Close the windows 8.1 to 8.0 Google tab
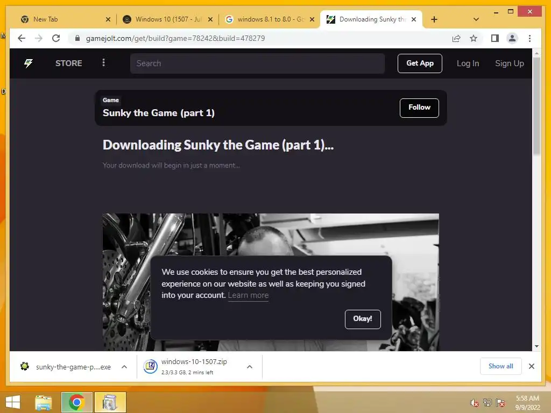Screen dimensions: 551x413 point(312,19)
